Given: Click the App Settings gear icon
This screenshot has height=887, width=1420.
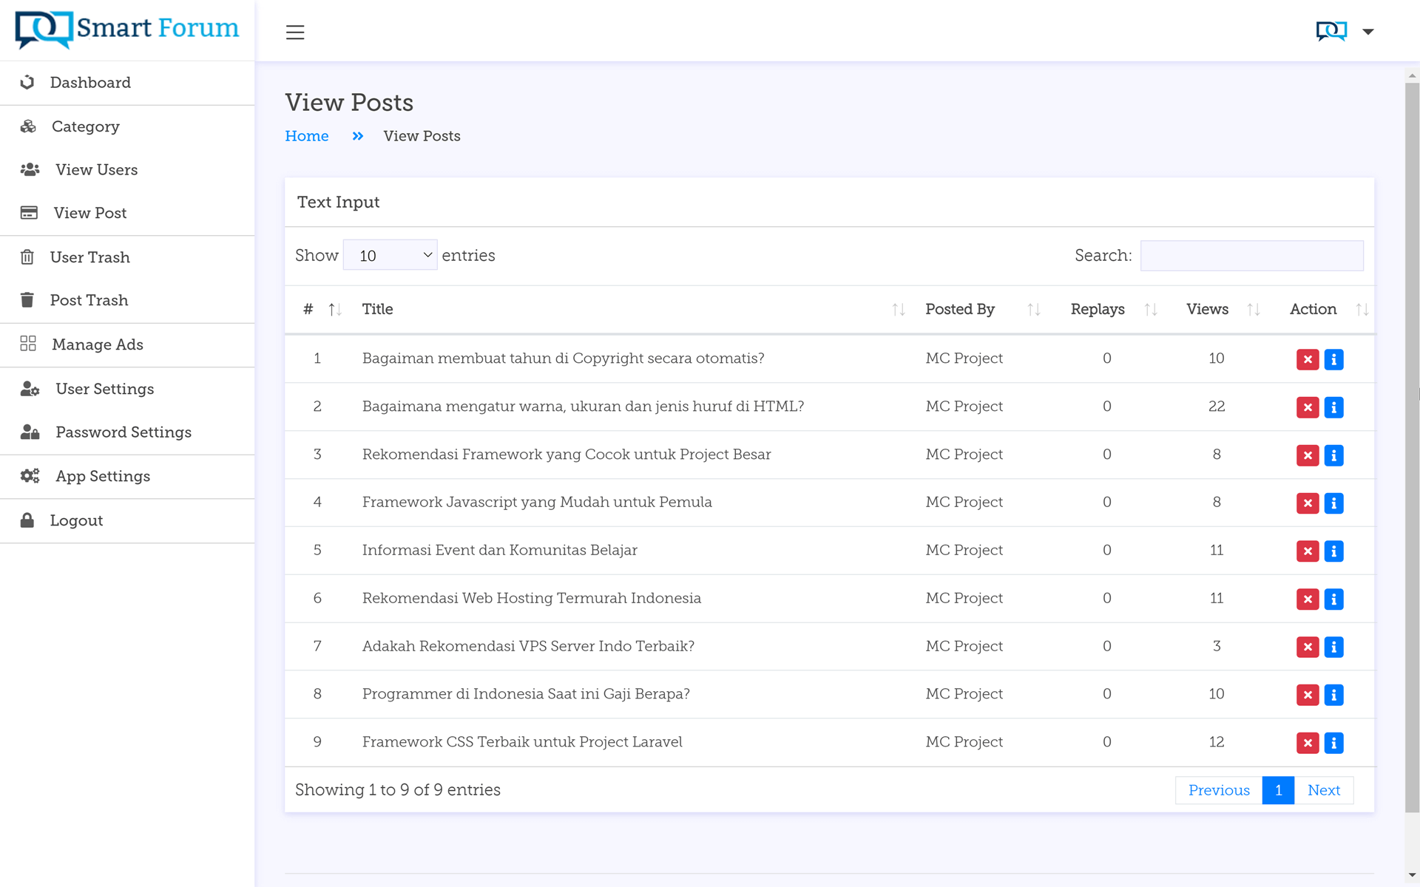Looking at the screenshot, I should tap(30, 475).
